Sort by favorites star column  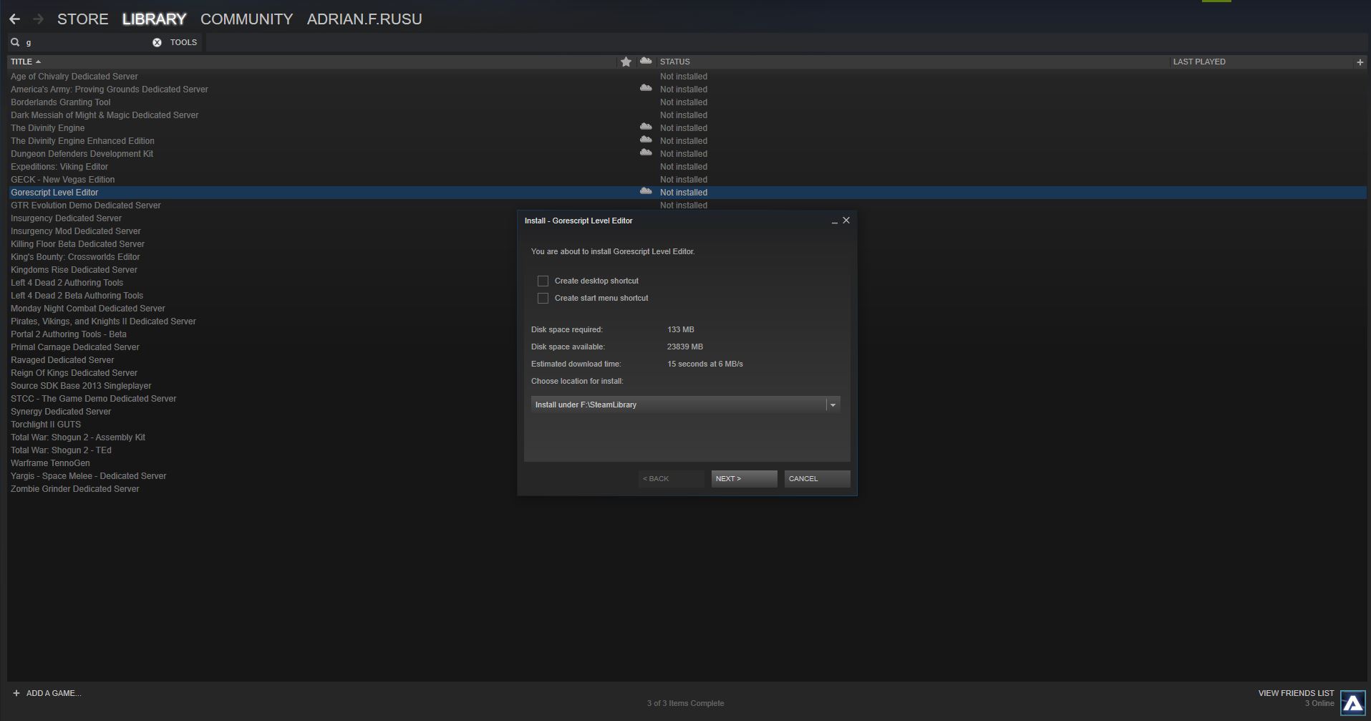click(626, 62)
